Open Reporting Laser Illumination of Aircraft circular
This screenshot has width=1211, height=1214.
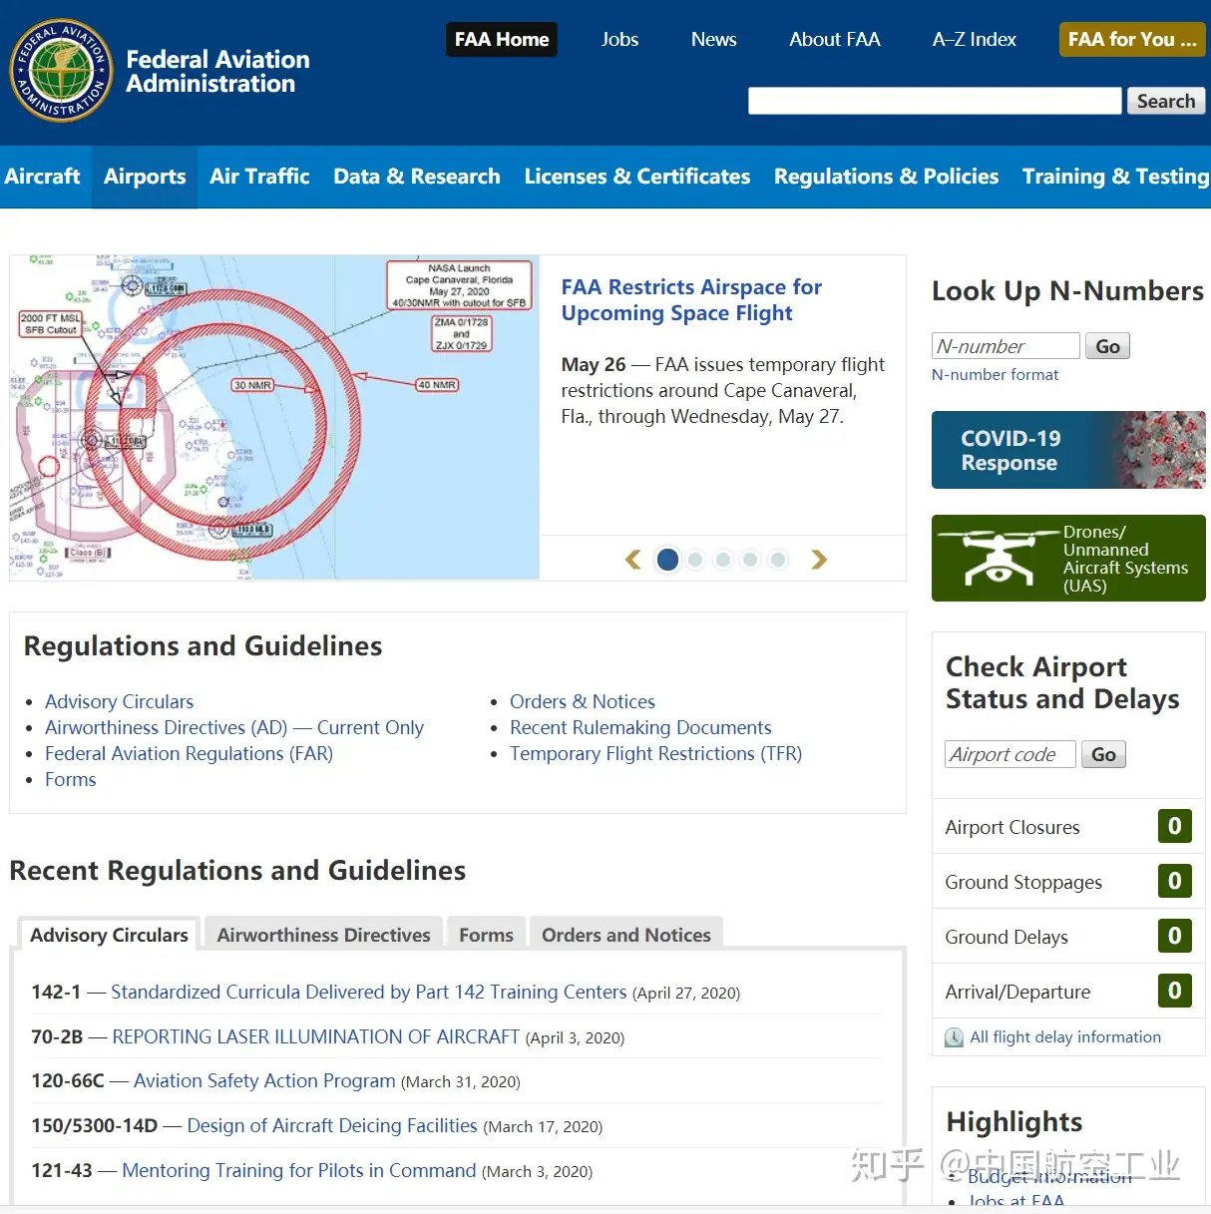pyautogui.click(x=315, y=1036)
